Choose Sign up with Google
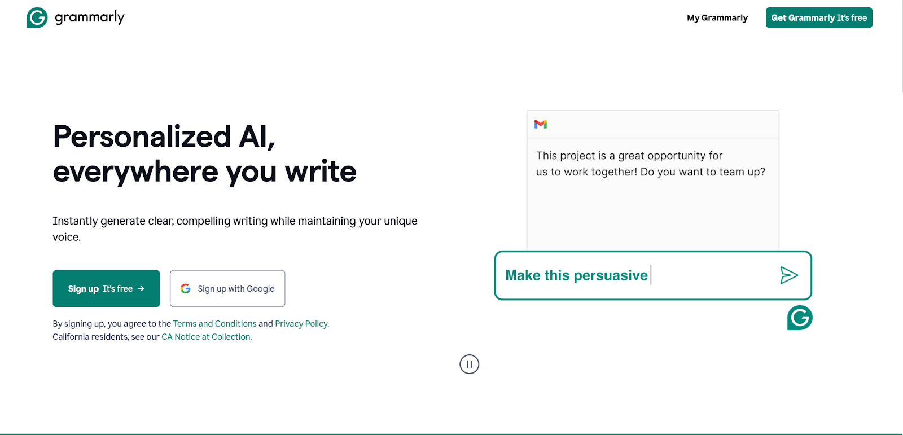Image resolution: width=903 pixels, height=435 pixels. [x=227, y=289]
